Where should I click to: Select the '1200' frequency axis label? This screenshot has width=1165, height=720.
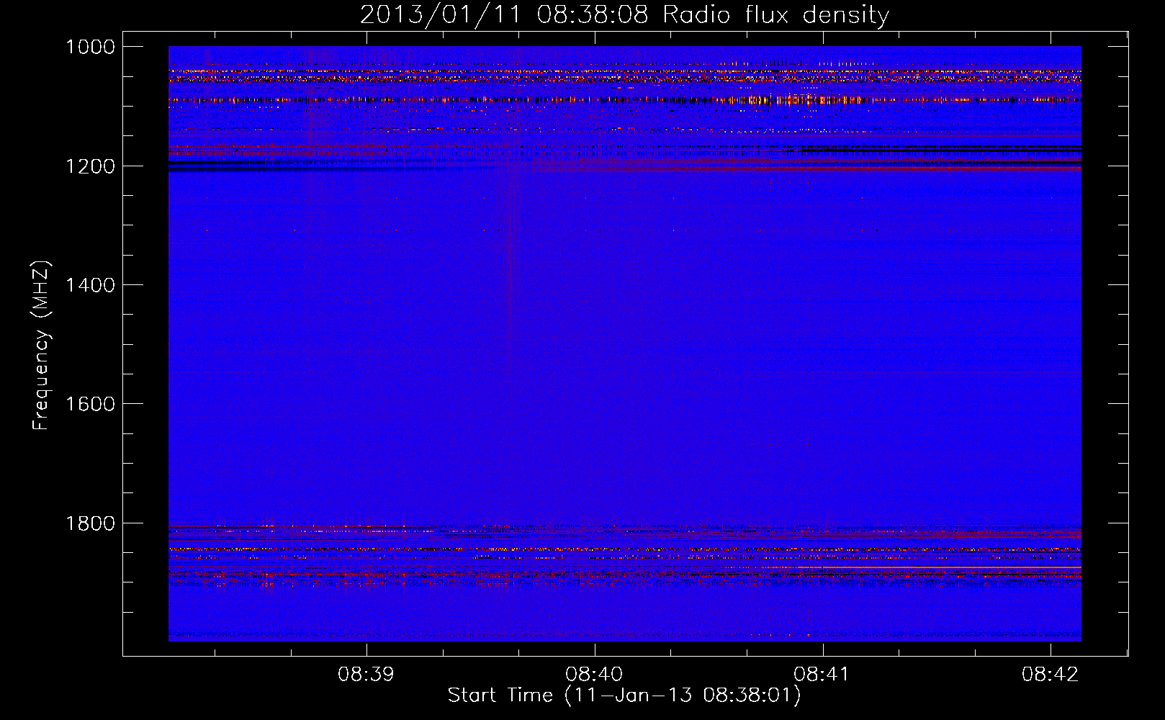click(x=90, y=166)
